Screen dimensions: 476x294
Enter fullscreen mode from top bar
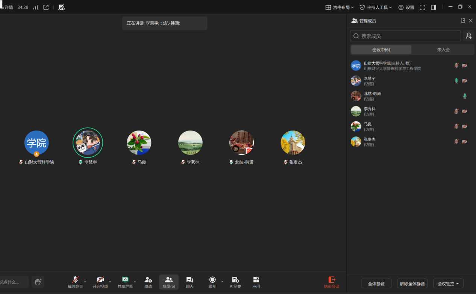[422, 8]
